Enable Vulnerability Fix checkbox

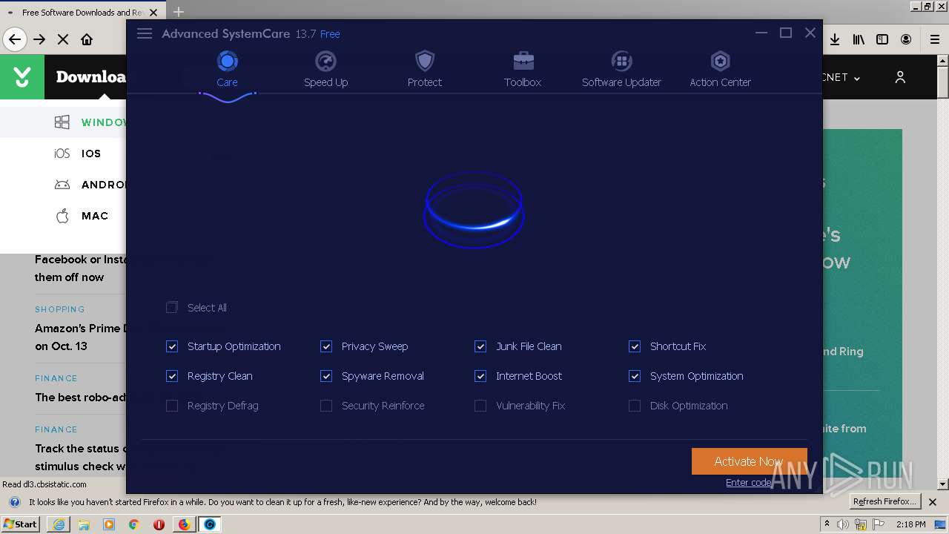tap(480, 406)
